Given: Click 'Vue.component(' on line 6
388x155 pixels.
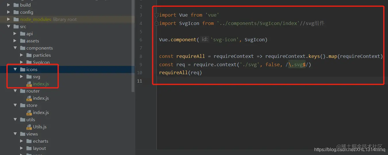Looking at the screenshot, I should coord(179,40).
